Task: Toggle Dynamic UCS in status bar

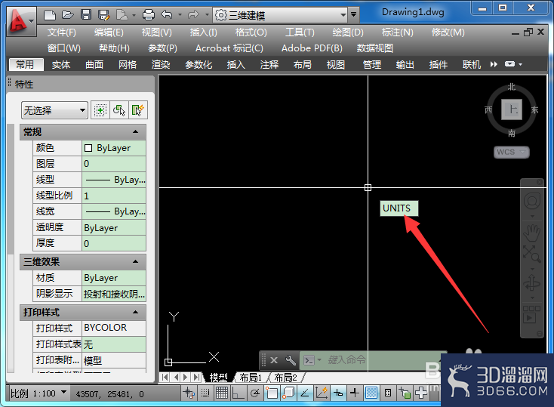Action: click(x=322, y=393)
